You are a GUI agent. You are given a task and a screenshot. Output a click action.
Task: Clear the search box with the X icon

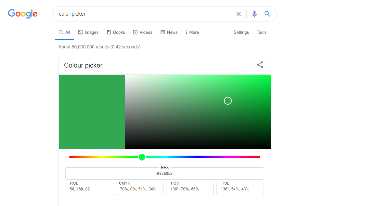click(x=239, y=14)
